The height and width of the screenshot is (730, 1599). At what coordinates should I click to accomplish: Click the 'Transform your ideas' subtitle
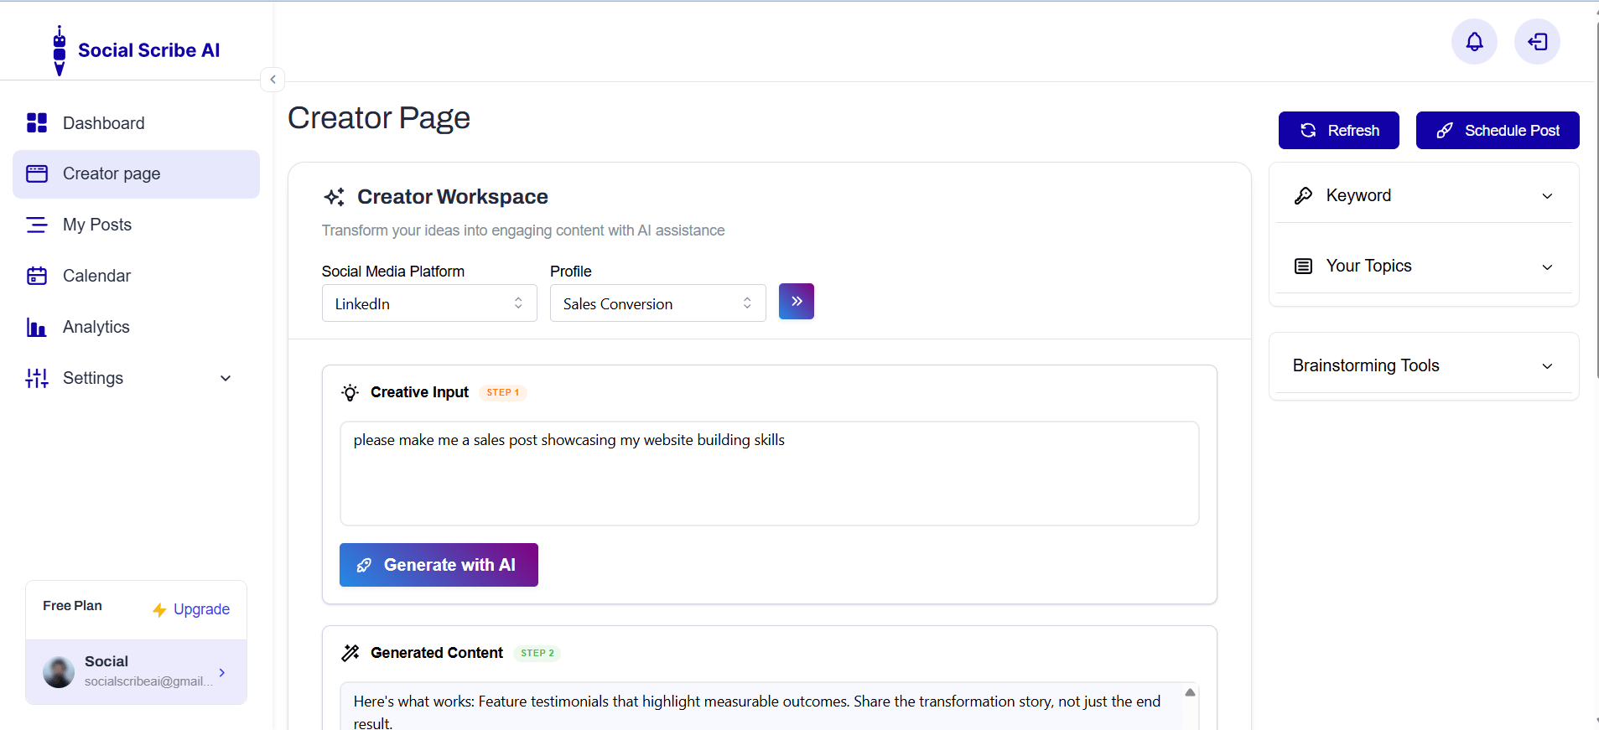523,230
